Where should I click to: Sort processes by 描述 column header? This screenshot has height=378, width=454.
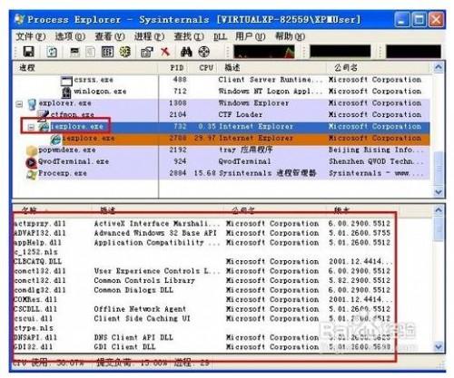271,68
